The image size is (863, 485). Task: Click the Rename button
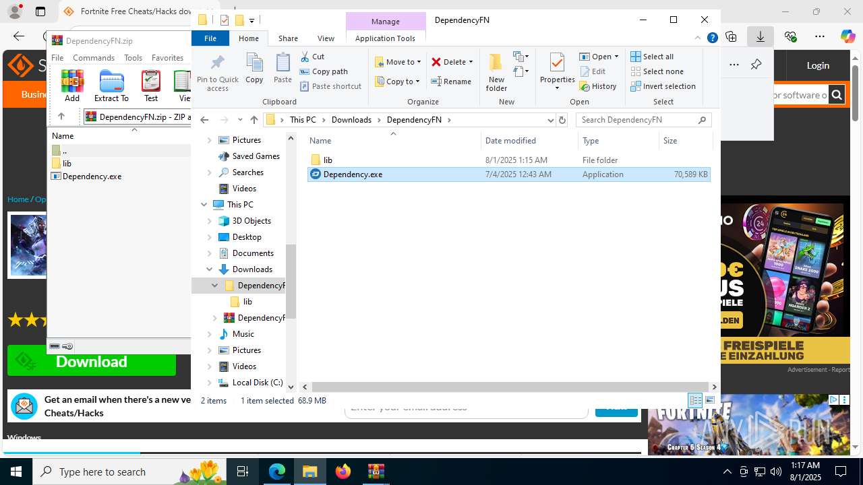[x=452, y=82]
